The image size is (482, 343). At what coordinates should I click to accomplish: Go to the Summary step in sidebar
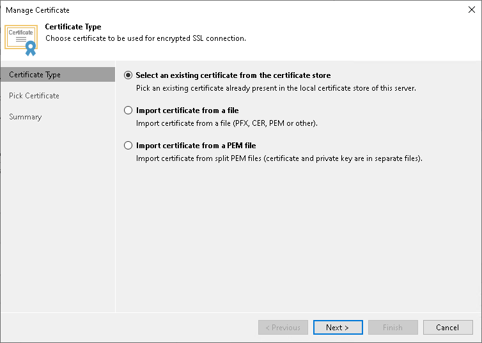[x=26, y=117]
